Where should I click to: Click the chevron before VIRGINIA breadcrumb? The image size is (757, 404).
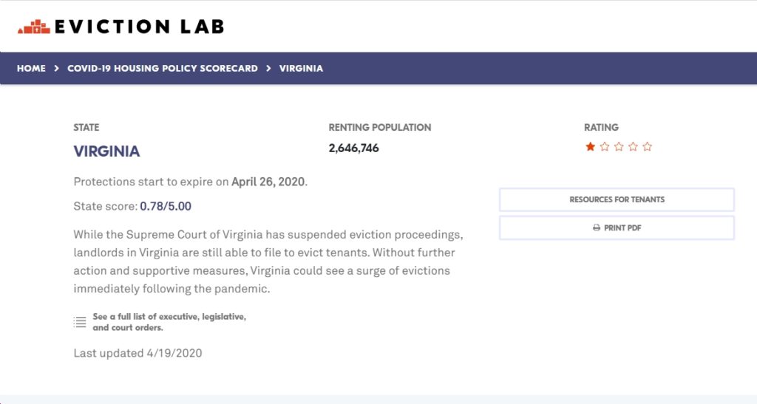pos(268,69)
